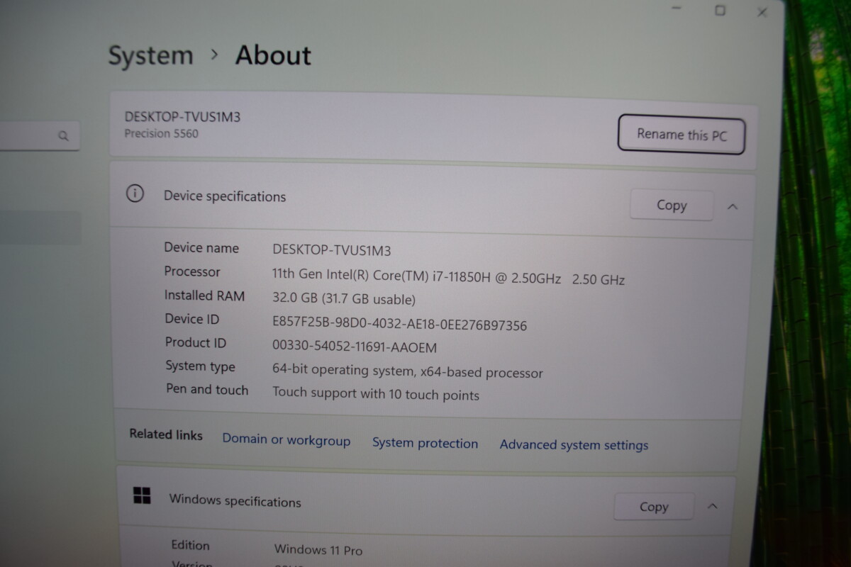Click the 64-bit operating system text
Viewport: 851px width, 567px height.
pos(408,371)
